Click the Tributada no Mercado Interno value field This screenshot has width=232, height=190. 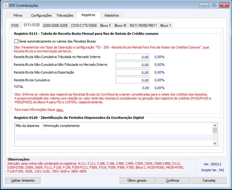(132, 57)
